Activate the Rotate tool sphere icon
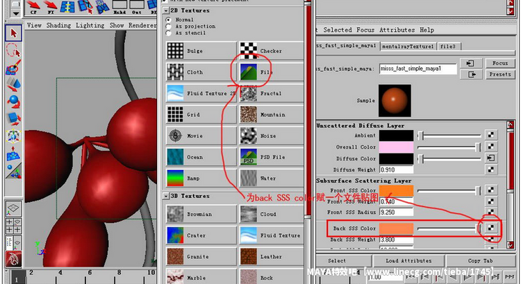521x284 pixels. [13, 101]
